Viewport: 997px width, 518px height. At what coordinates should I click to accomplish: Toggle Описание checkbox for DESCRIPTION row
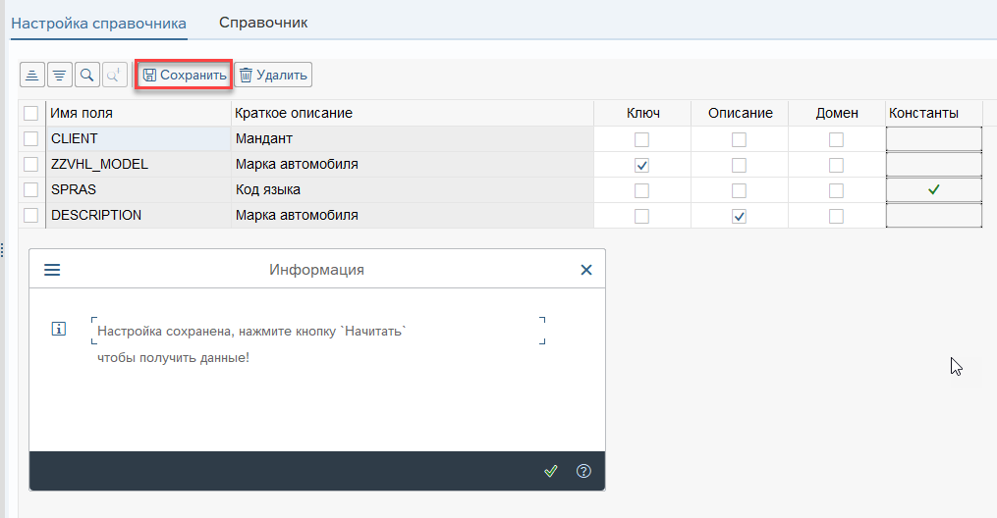(739, 216)
